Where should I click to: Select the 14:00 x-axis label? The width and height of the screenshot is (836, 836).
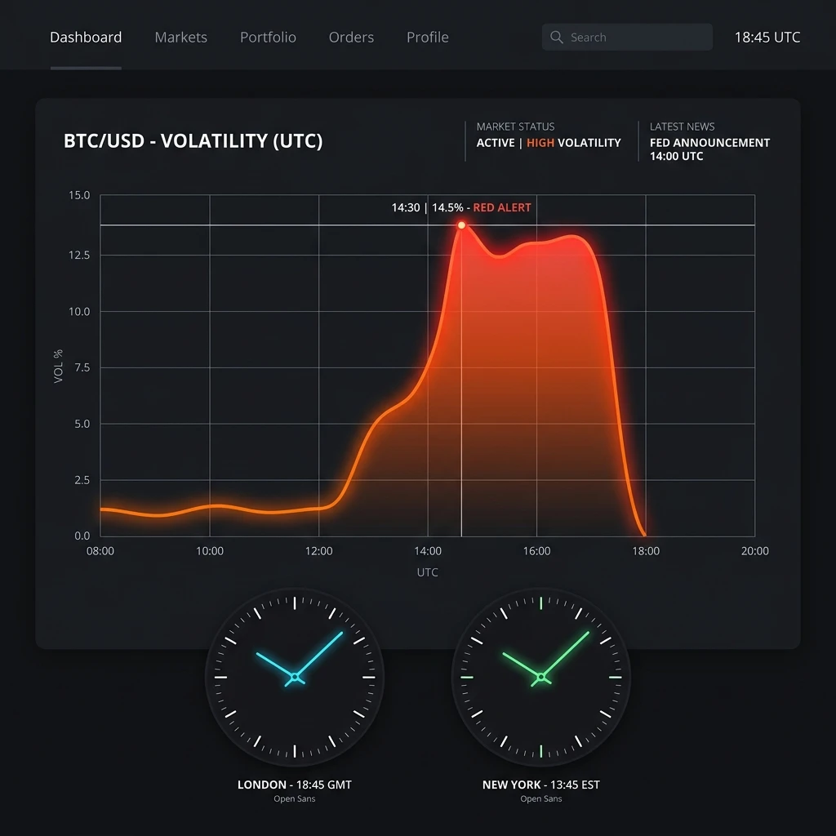click(428, 551)
